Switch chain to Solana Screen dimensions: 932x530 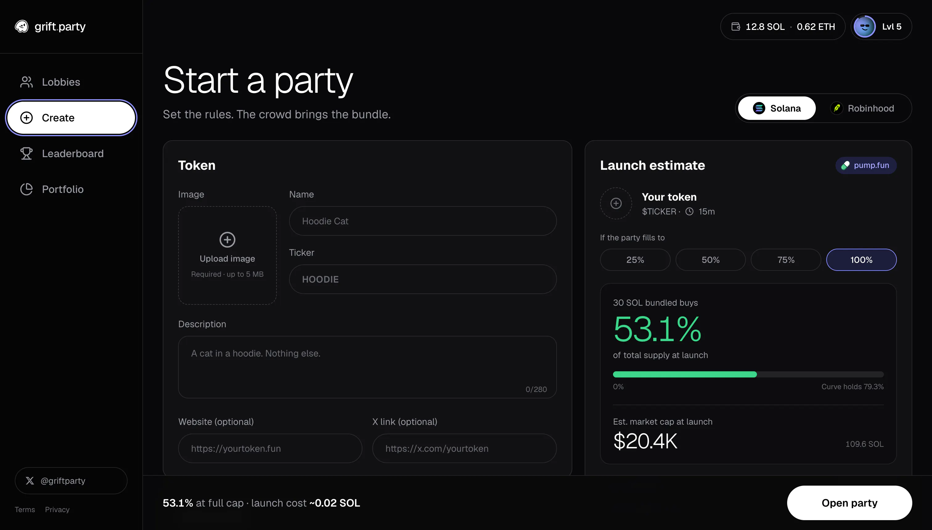(x=777, y=108)
